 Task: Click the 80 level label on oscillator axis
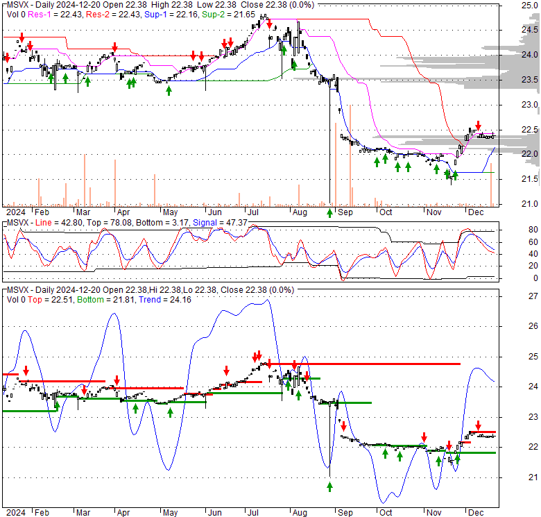point(533,230)
